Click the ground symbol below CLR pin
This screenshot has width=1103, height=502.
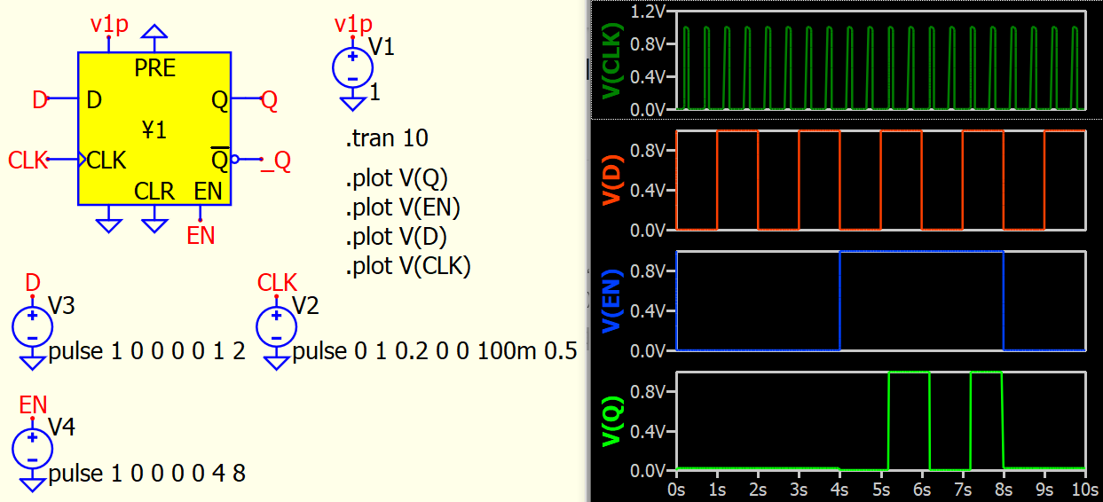[x=154, y=225]
